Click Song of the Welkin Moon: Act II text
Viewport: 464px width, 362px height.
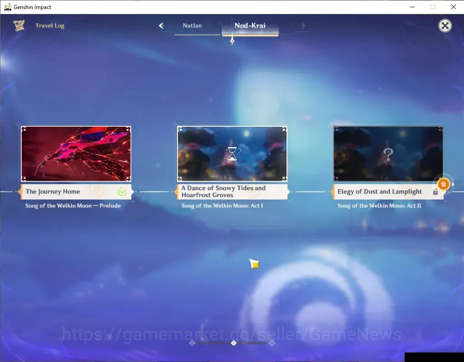[379, 205]
